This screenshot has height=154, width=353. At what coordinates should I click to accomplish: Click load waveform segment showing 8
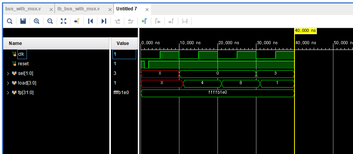(x=241, y=84)
